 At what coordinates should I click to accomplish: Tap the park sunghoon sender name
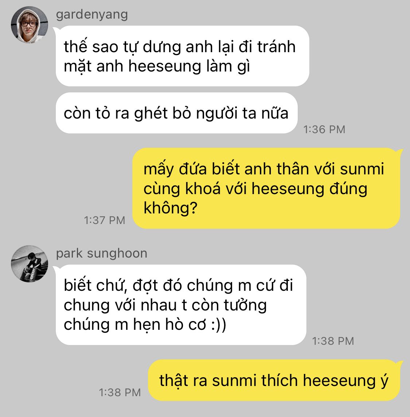(x=102, y=253)
